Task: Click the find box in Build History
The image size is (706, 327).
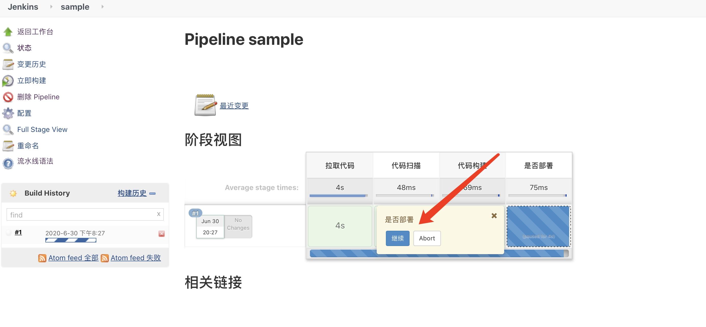Action: click(x=82, y=214)
